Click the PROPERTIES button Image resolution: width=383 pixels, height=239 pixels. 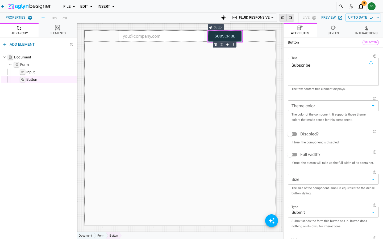[19, 18]
